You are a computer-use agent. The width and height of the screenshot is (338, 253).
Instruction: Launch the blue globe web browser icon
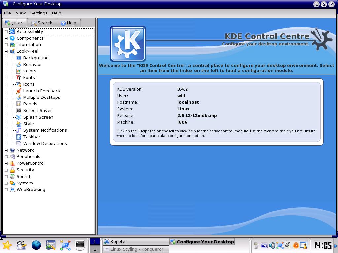coord(36,245)
